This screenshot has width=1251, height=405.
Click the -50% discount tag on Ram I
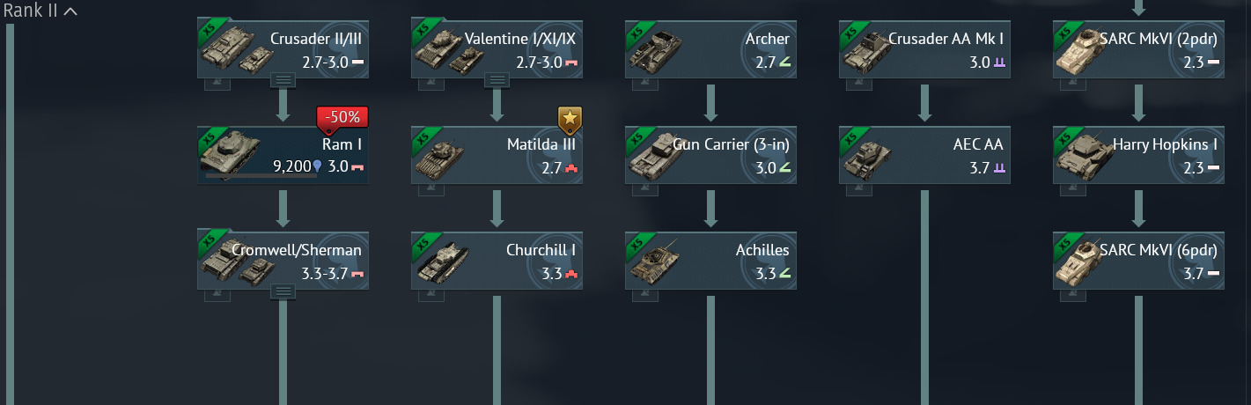pos(342,118)
